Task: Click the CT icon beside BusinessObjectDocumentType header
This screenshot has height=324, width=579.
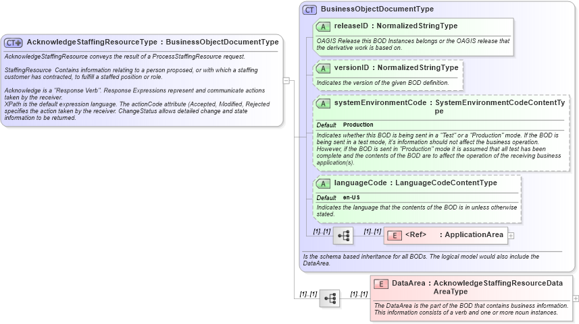Action: pyautogui.click(x=309, y=10)
